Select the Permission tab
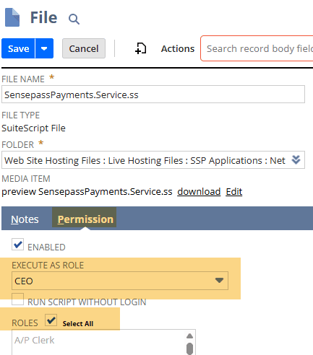This screenshot has width=313, height=355. (85, 219)
